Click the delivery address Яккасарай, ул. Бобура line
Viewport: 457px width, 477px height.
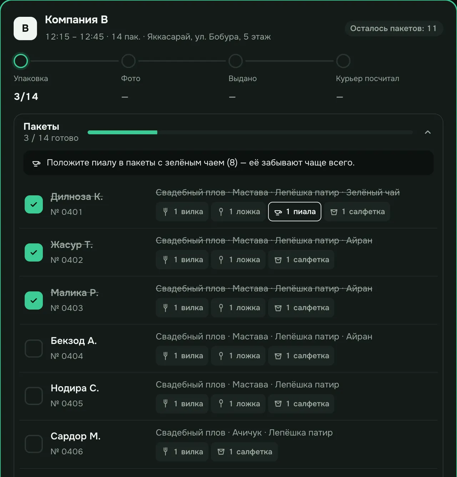209,37
